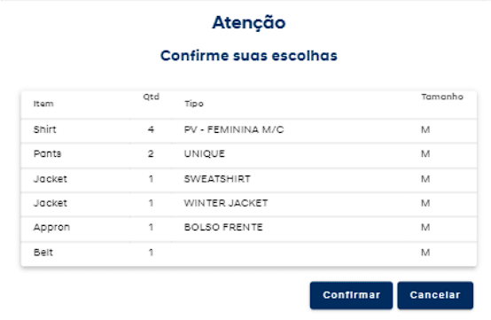Click quantity 2 in Pants row
The image size is (491, 320).
click(151, 153)
